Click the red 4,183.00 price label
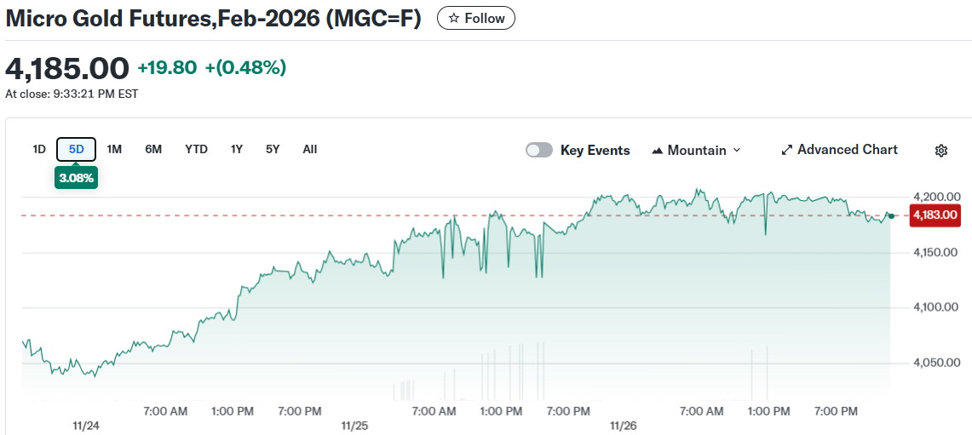 [x=935, y=215]
